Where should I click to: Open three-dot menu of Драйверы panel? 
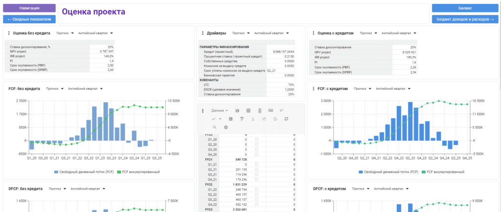[203, 33]
